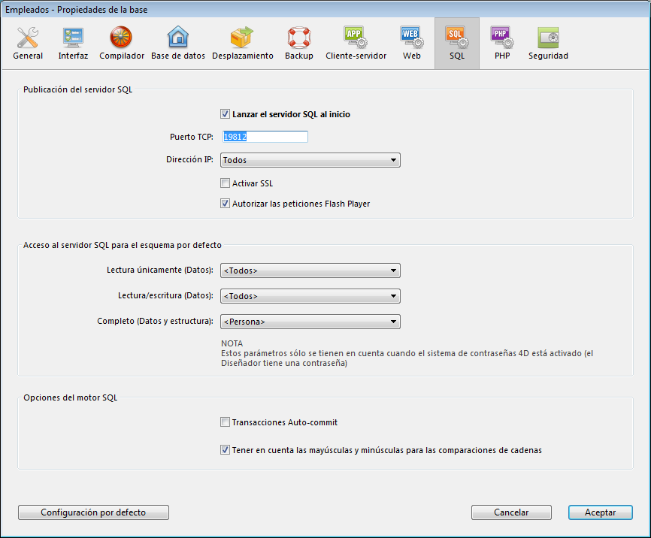Open the Backup lifebuoy icon
The width and height of the screenshot is (651, 538).
coord(299,38)
